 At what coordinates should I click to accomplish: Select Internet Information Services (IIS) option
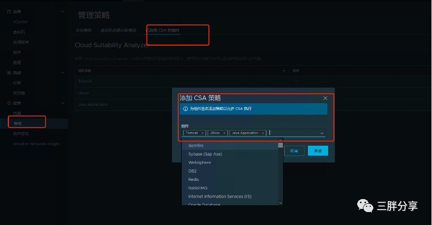[230, 196]
